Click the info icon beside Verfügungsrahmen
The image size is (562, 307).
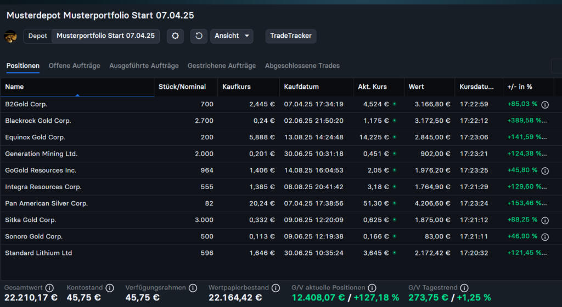pyautogui.click(x=192, y=288)
